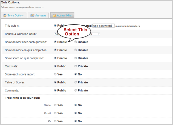Click the 'Set quiz score, messages and quiz banner…' subtitle
Viewport: 173px width, 125px height.
pos(22,7)
